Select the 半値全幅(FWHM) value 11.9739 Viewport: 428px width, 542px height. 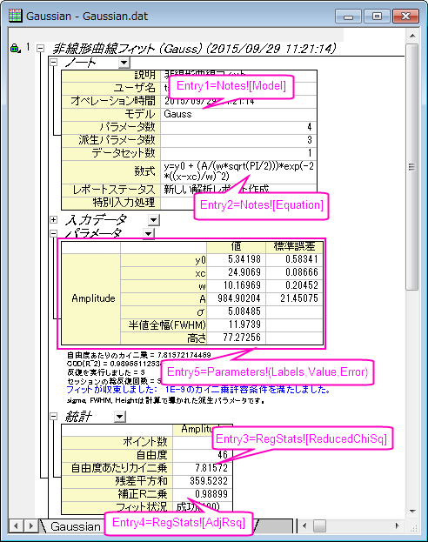click(x=236, y=325)
